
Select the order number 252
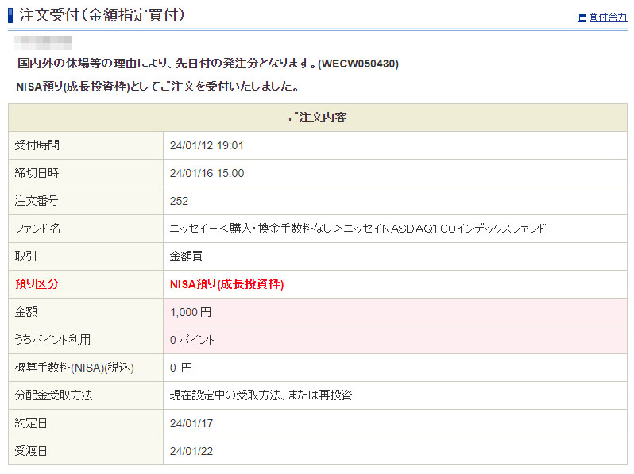tap(180, 201)
